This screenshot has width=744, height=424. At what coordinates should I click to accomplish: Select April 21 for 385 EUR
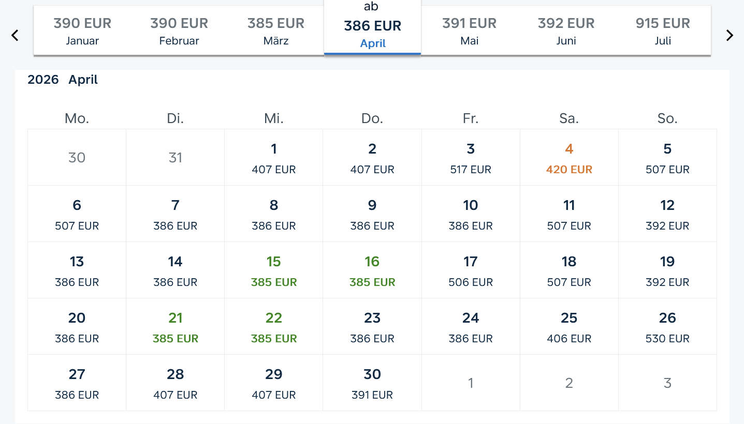[x=176, y=327]
